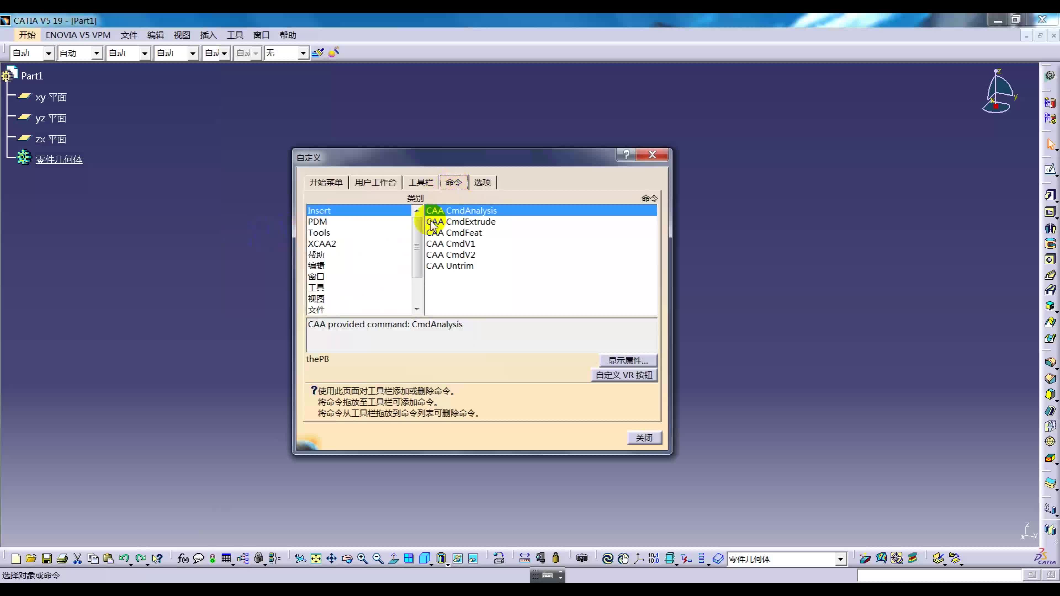Select the Pan view tool

tap(331, 558)
